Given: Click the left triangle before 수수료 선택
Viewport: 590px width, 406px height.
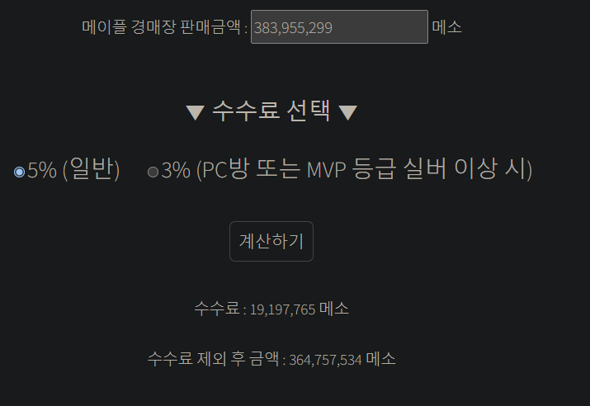Looking at the screenshot, I should (196, 112).
